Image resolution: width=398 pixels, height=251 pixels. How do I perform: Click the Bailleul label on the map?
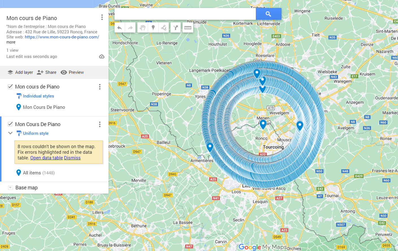164,142
